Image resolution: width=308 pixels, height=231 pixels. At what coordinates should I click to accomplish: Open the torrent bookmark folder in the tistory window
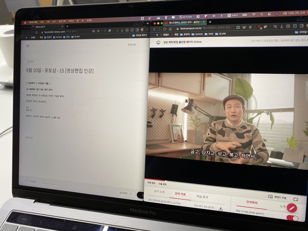point(57,37)
